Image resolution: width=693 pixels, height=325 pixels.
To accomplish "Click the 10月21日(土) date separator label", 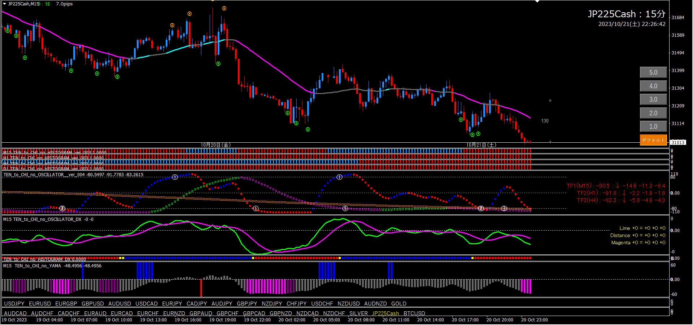I will [x=481, y=145].
